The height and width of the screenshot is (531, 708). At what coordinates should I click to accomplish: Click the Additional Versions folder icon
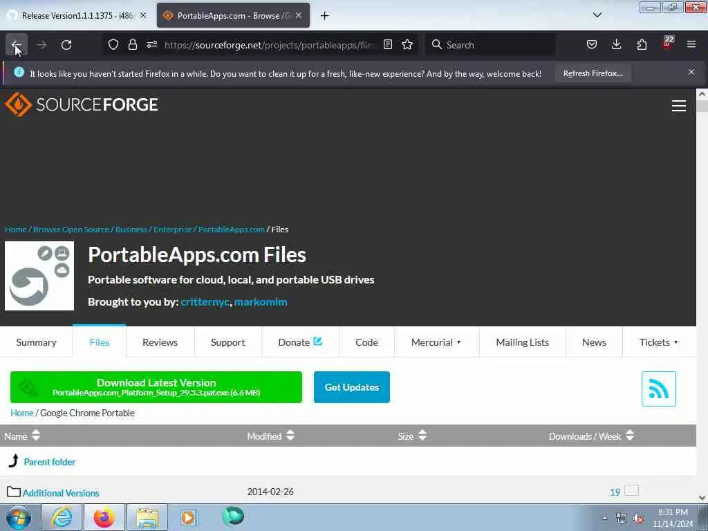pos(14,492)
